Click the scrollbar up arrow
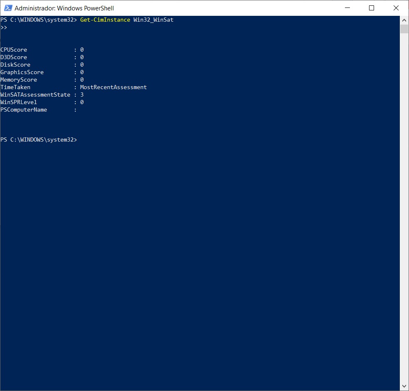 [x=404, y=20]
